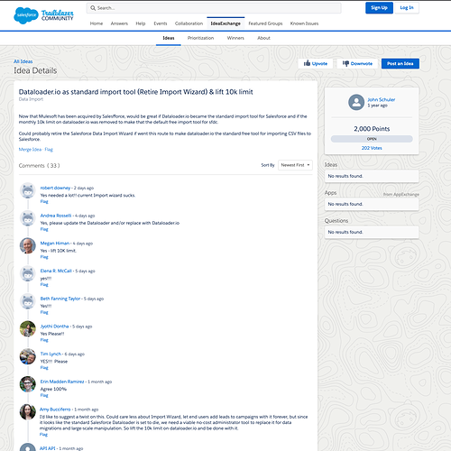Flag Elena R. McCall's comment
Screen dimensions: 451x451
point(44,284)
